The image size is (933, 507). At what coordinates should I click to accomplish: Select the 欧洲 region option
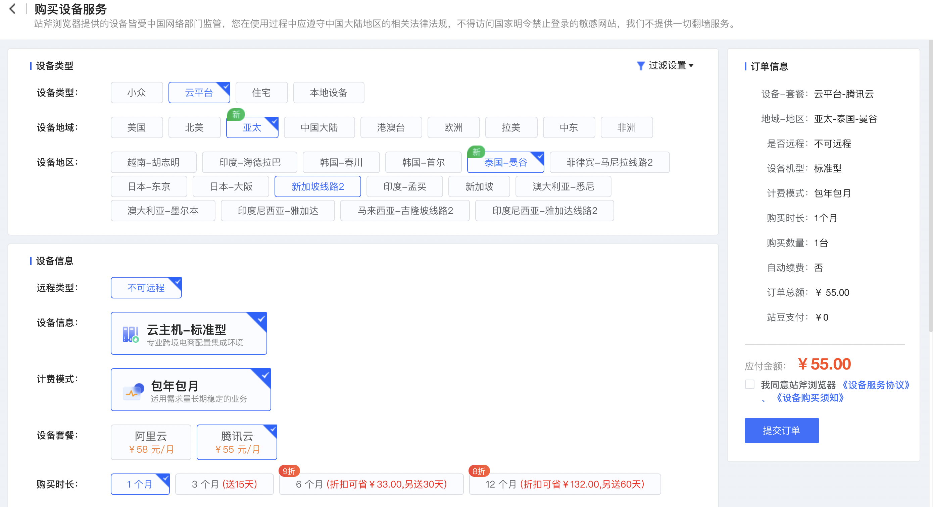tap(453, 127)
